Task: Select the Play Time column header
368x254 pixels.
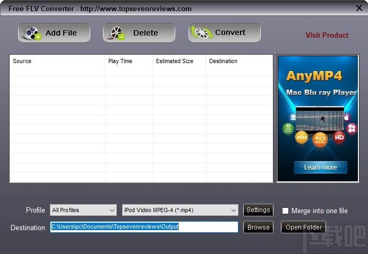Action: click(x=129, y=61)
